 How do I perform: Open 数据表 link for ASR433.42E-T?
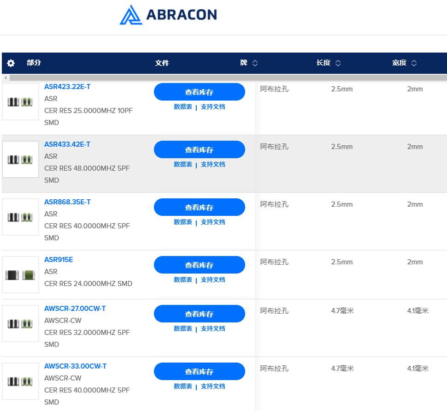(x=183, y=164)
